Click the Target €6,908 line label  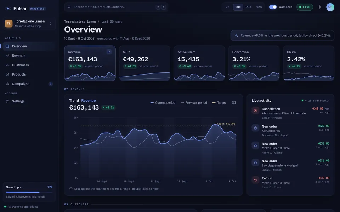225,124
